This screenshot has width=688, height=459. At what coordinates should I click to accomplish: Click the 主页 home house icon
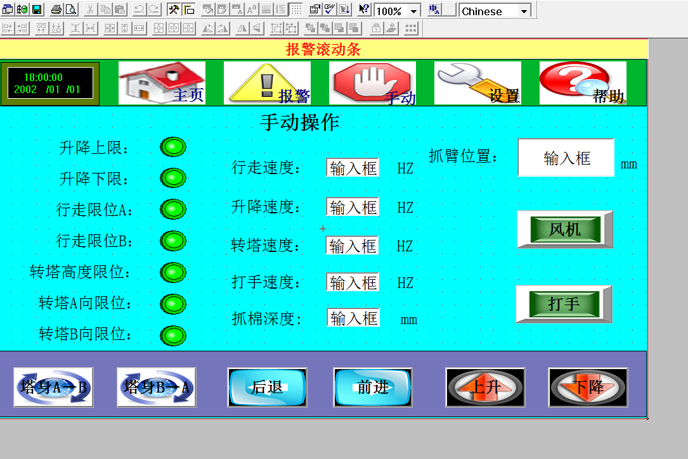click(162, 83)
